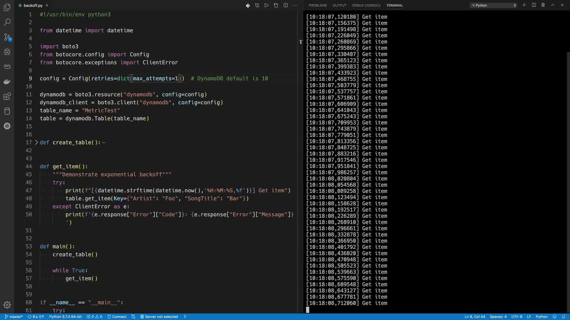Click the master branch status item
The width and height of the screenshot is (570, 320).
(14, 317)
